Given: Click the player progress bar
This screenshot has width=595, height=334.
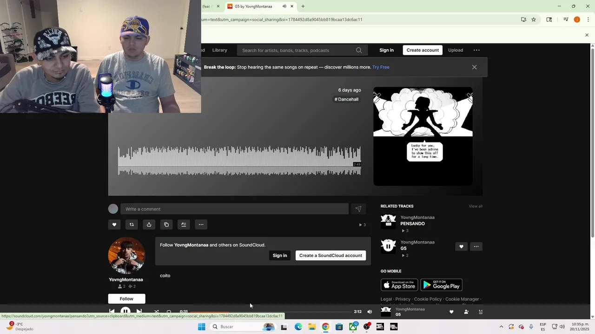Looking at the screenshot, I should point(271,312).
